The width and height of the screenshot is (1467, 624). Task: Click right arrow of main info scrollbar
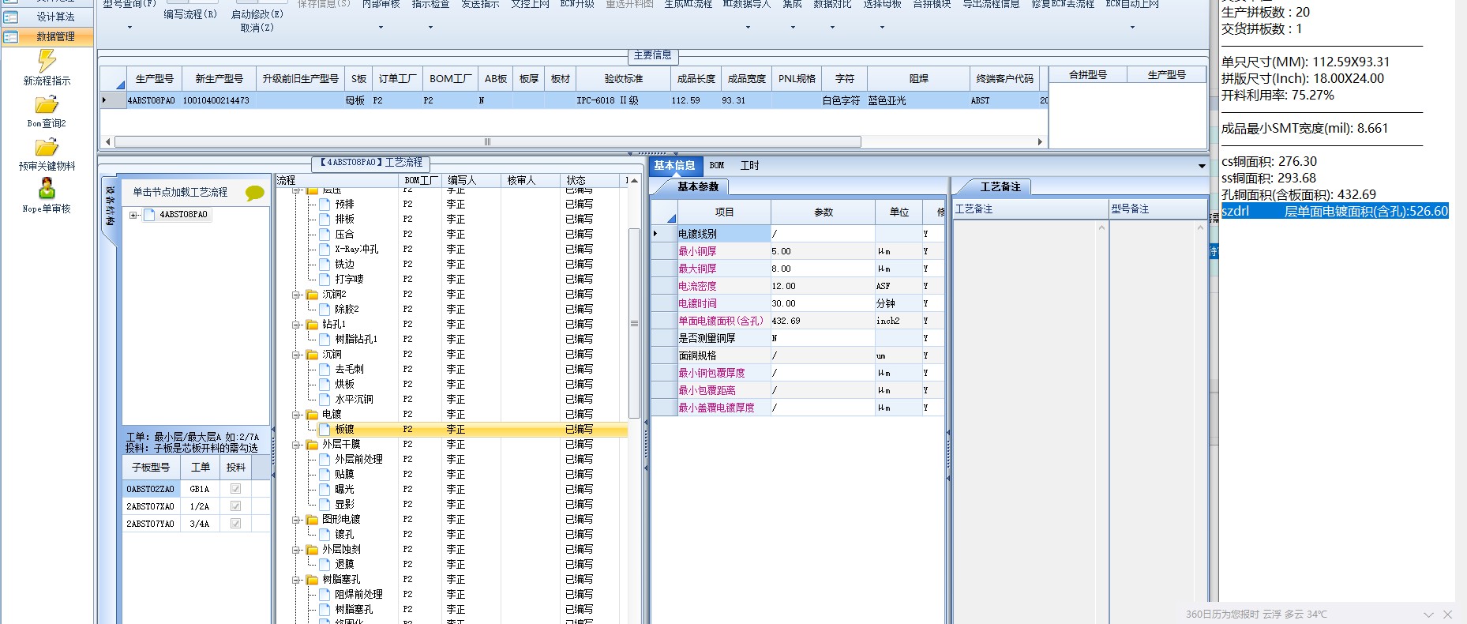coord(1040,142)
